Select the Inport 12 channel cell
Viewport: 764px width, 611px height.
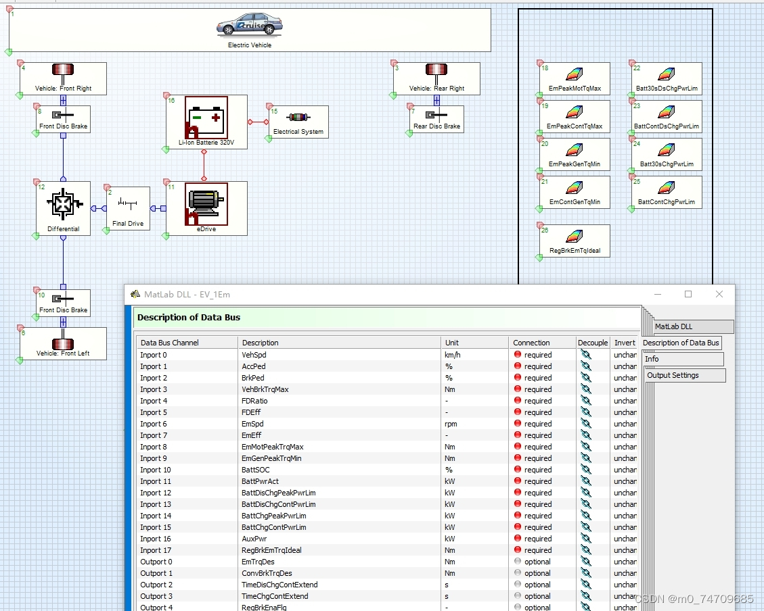(187, 493)
